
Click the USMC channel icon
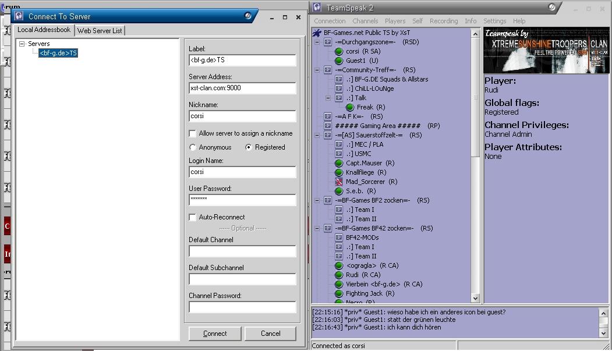(339, 154)
